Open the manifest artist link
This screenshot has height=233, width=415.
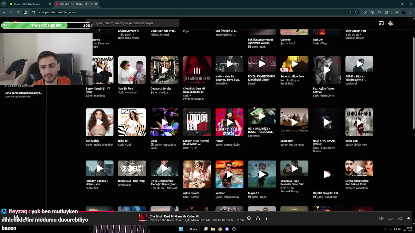click(x=99, y=96)
